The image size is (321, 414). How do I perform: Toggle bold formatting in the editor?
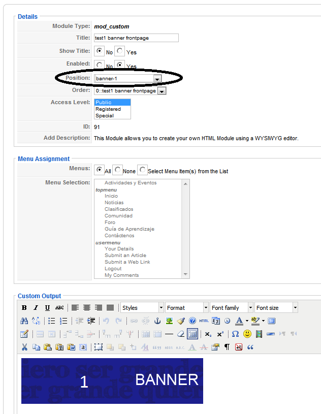pos(24,308)
